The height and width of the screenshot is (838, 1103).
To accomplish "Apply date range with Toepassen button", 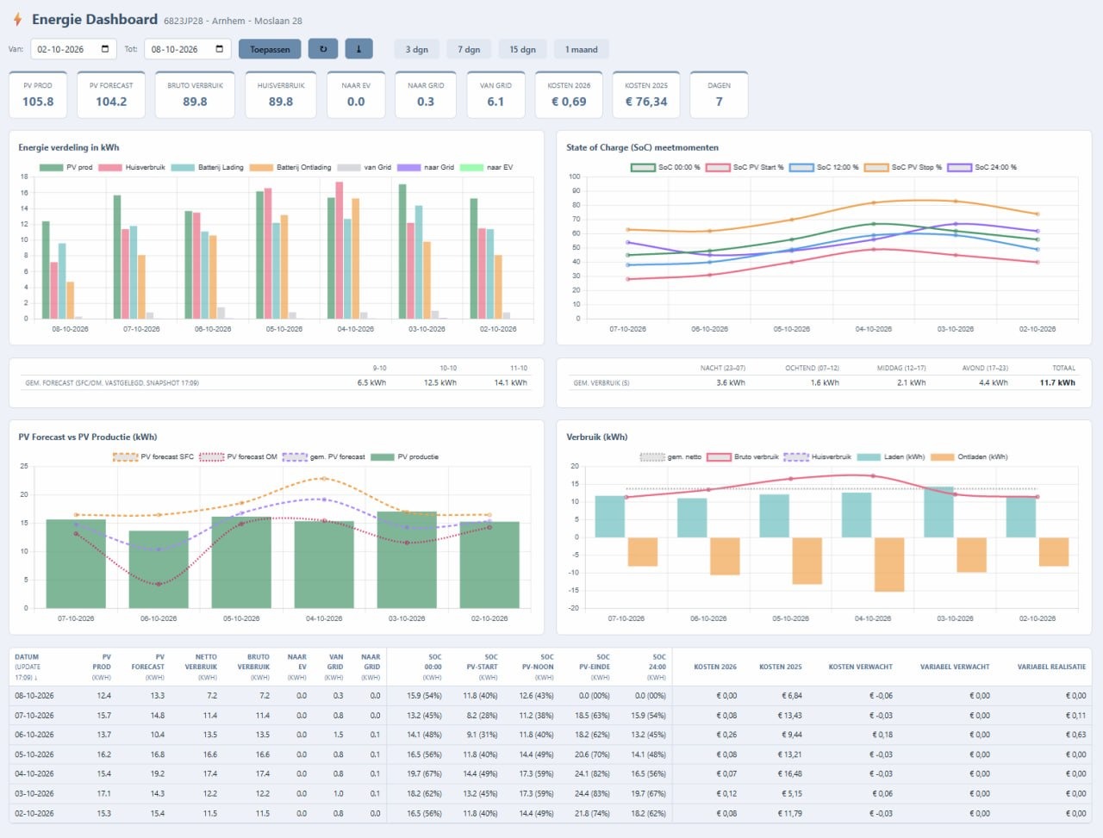I will click(x=270, y=49).
